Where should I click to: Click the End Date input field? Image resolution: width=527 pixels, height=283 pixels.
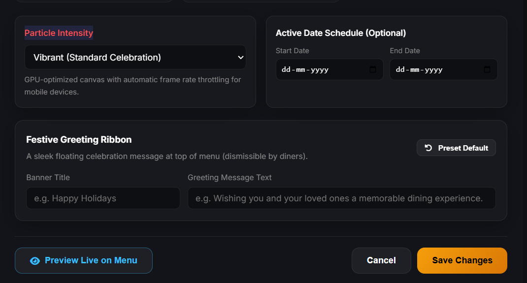tap(444, 69)
